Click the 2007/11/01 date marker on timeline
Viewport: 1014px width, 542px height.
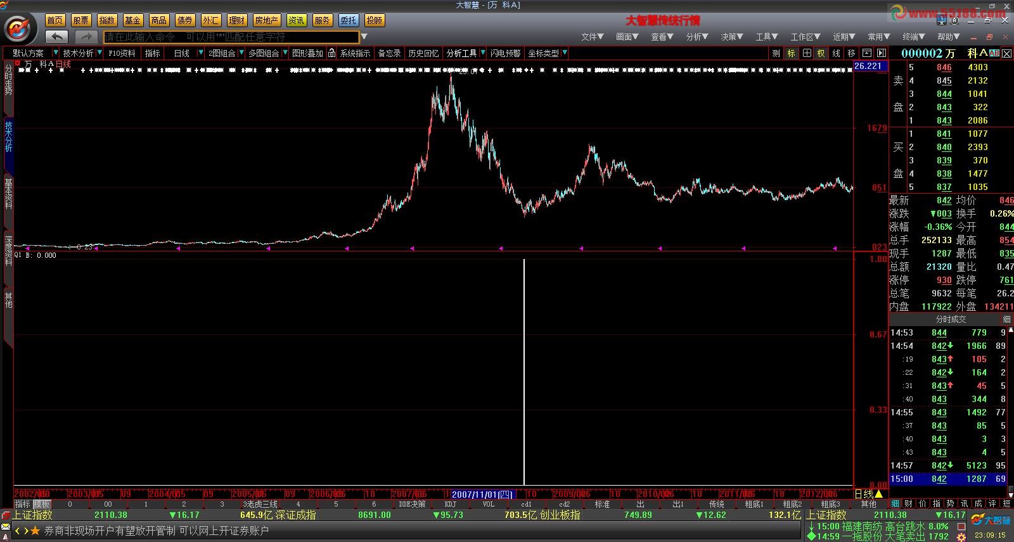click(x=483, y=495)
